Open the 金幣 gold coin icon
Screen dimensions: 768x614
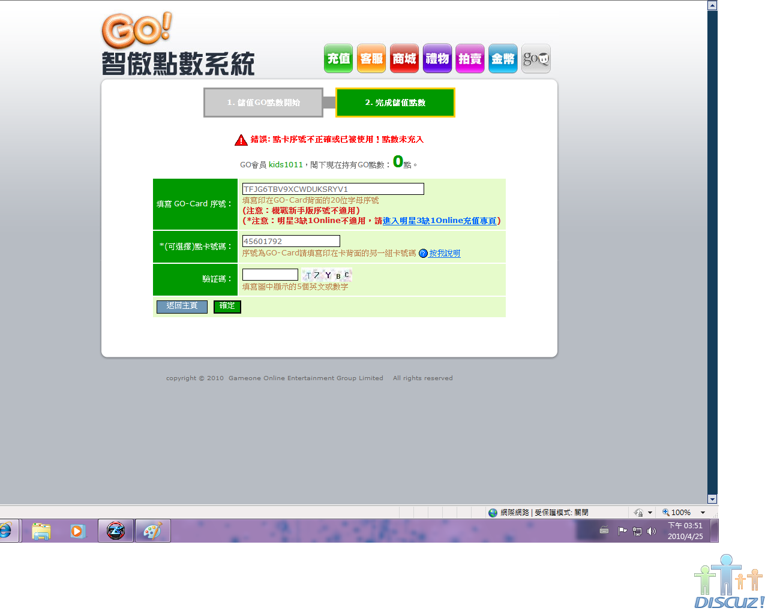[503, 59]
